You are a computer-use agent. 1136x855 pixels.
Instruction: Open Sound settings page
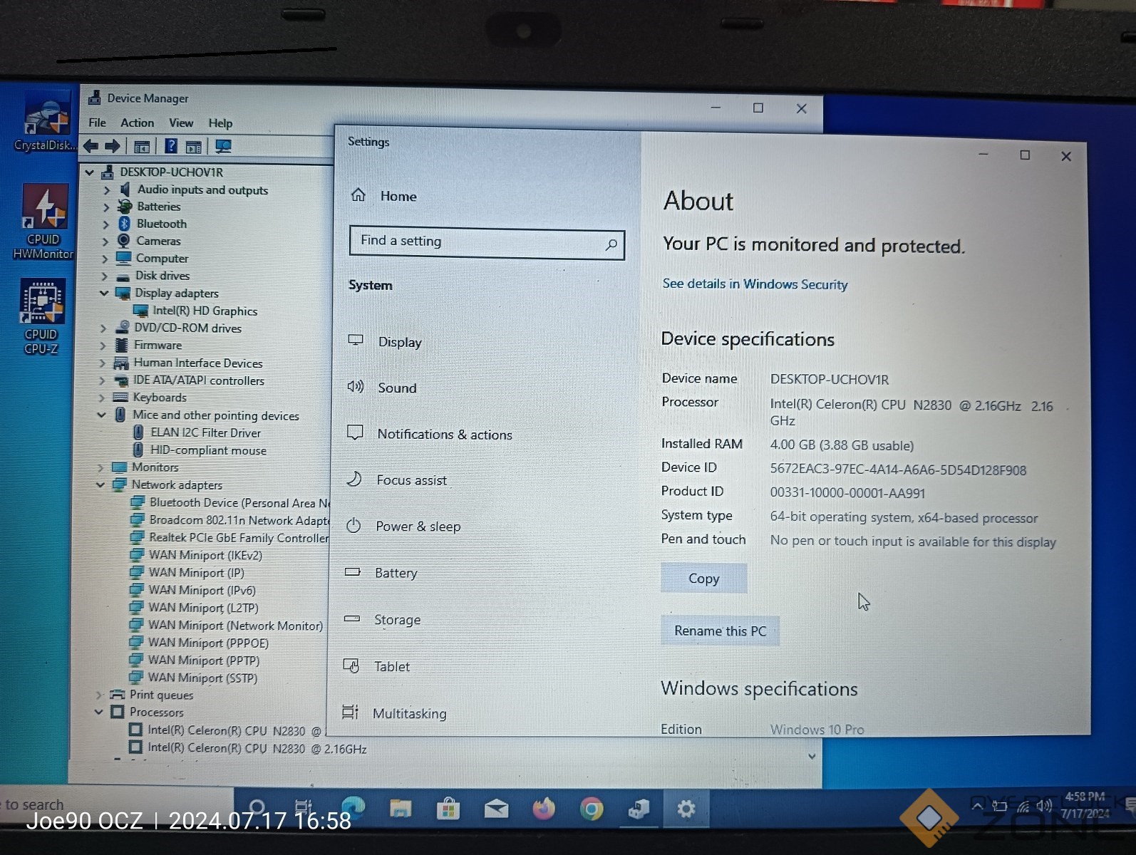tap(383, 388)
